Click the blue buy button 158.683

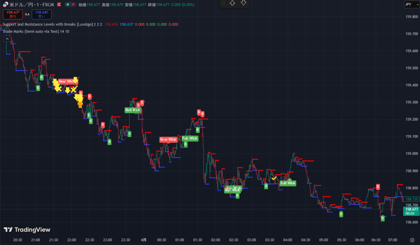click(41, 14)
